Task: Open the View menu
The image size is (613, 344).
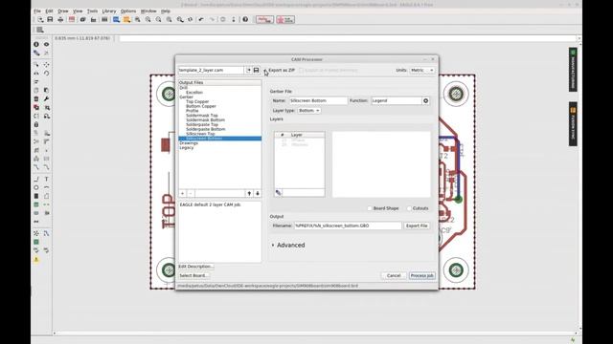Action: pos(78,11)
